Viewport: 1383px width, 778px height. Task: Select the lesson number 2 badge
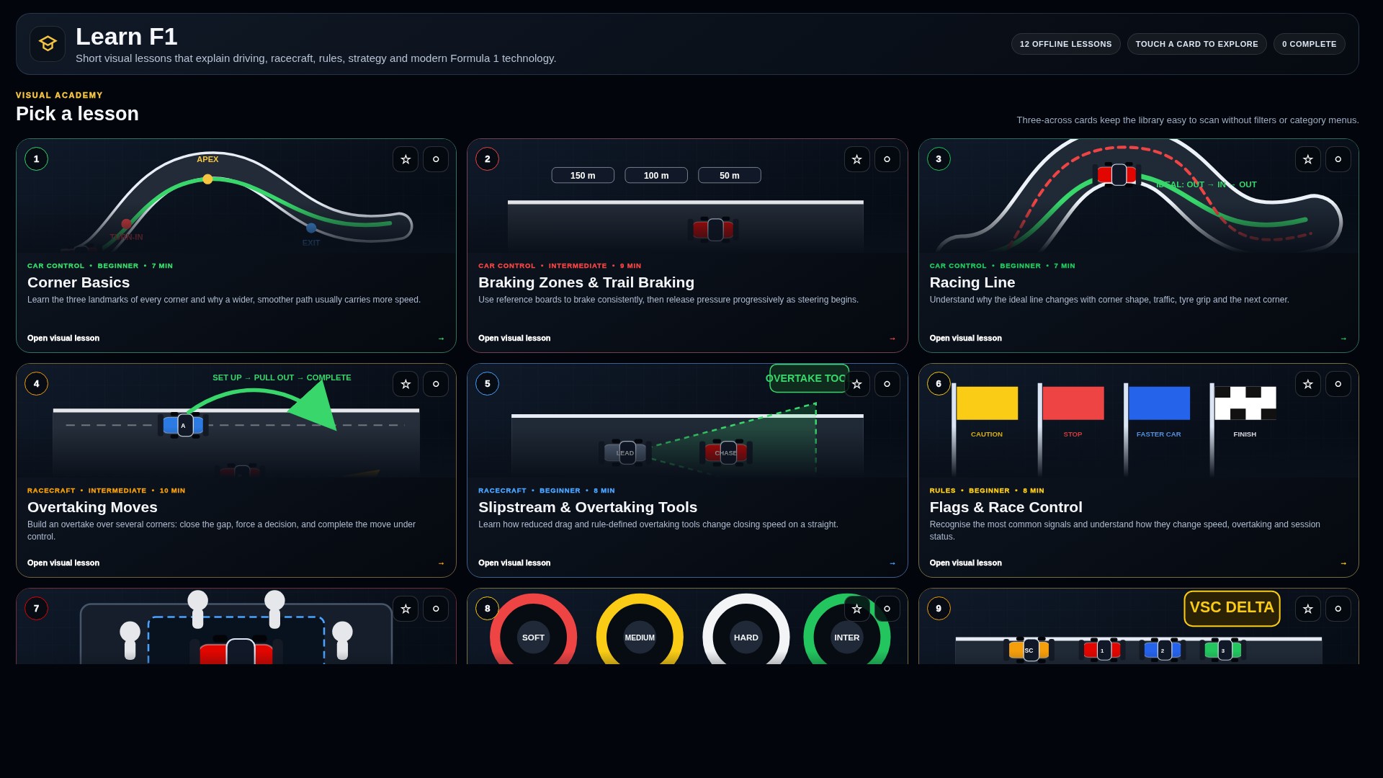coord(488,159)
